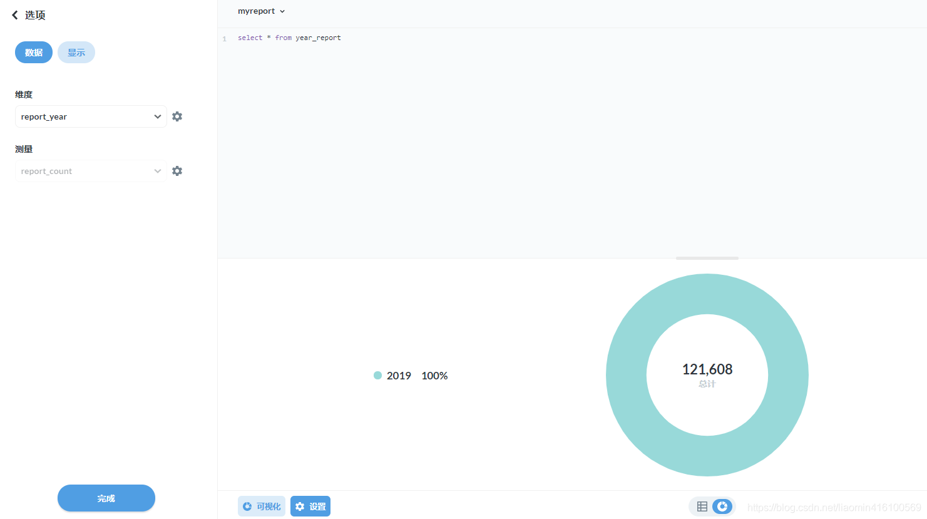
Task: Click the 总计 label under the total
Action: coord(707,384)
